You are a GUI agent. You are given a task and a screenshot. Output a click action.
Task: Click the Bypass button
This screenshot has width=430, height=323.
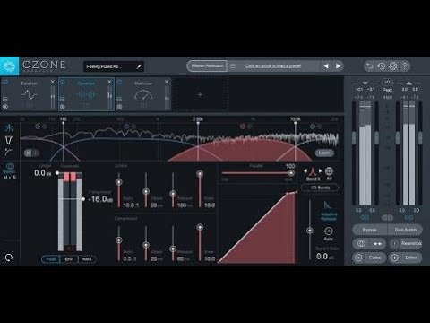point(369,230)
